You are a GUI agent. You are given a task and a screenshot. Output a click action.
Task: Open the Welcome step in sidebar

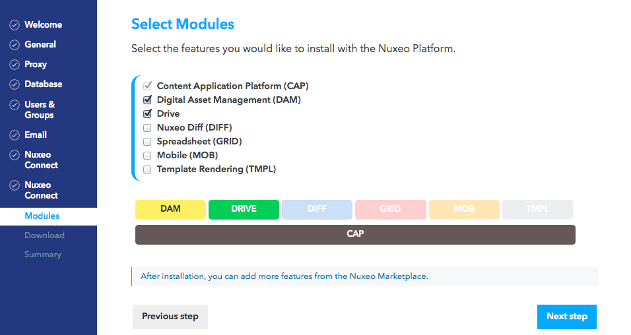coord(43,24)
